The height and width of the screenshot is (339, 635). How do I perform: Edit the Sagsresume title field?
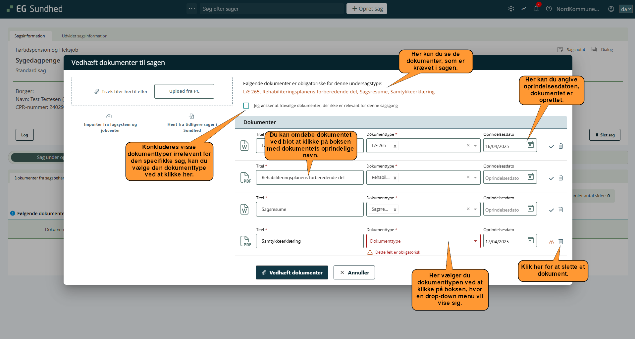click(309, 209)
